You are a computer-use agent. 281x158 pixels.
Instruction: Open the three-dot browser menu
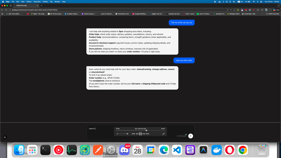(x=270, y=10)
